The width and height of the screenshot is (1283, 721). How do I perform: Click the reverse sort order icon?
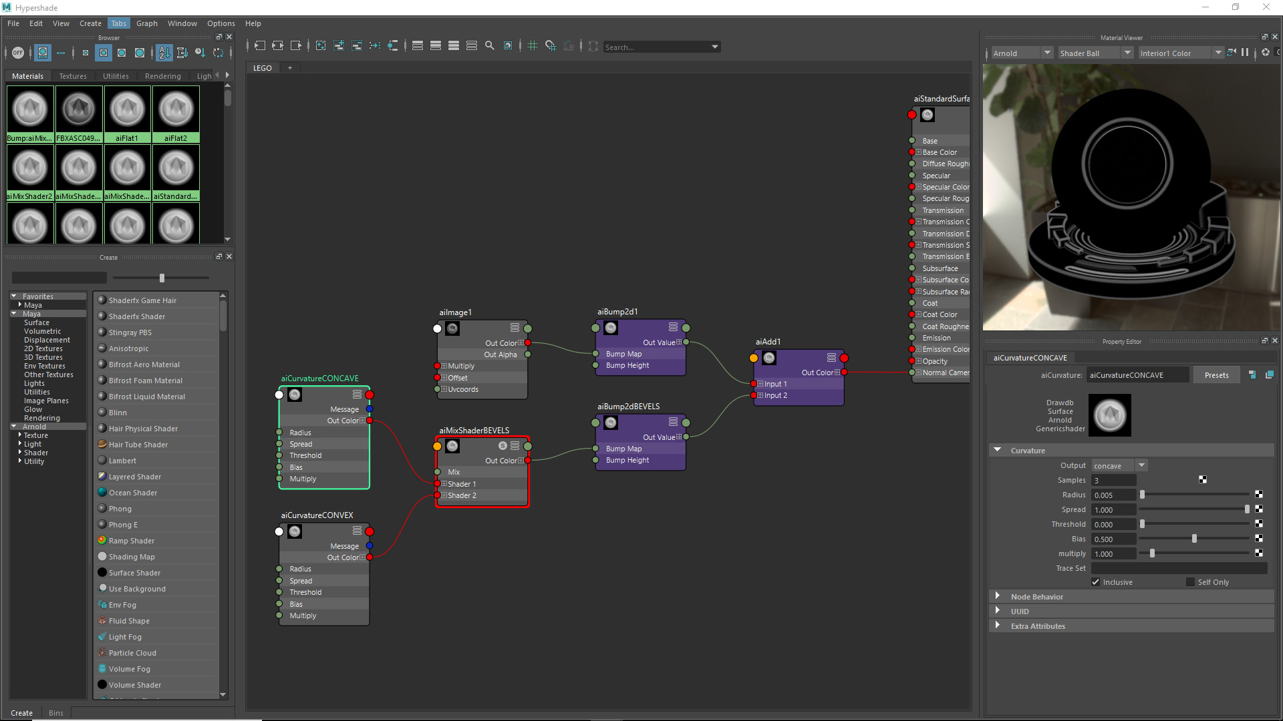coord(218,53)
